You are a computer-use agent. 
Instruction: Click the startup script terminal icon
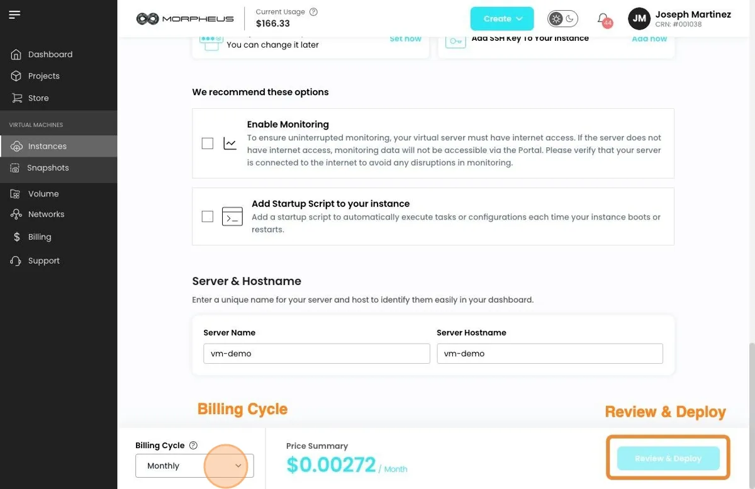[x=232, y=216]
